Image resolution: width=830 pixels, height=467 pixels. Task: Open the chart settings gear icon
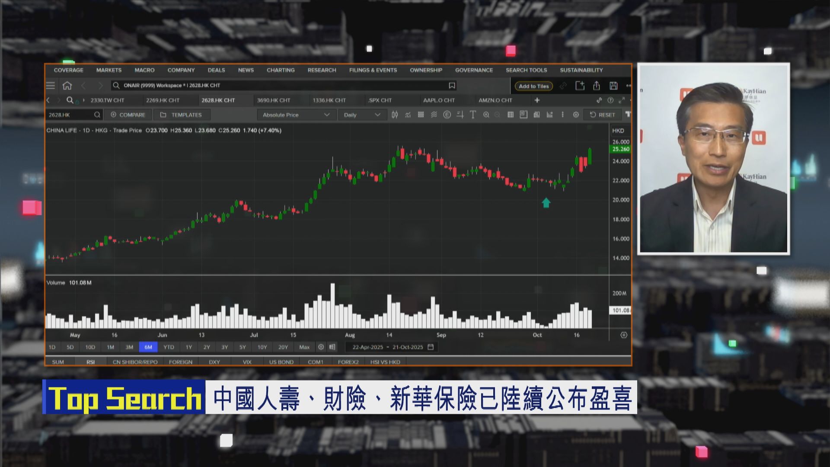point(576,115)
